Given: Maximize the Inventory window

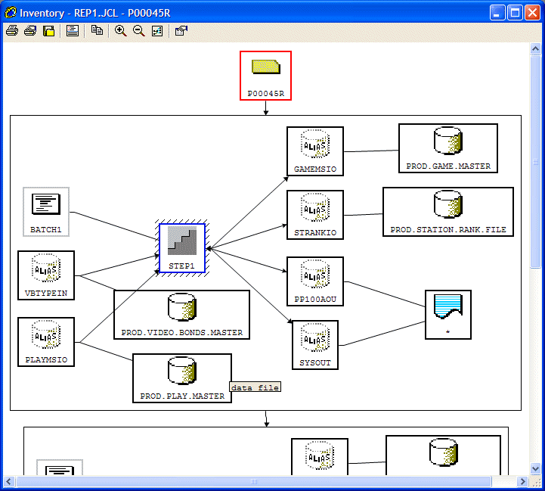Looking at the screenshot, I should point(515,13).
